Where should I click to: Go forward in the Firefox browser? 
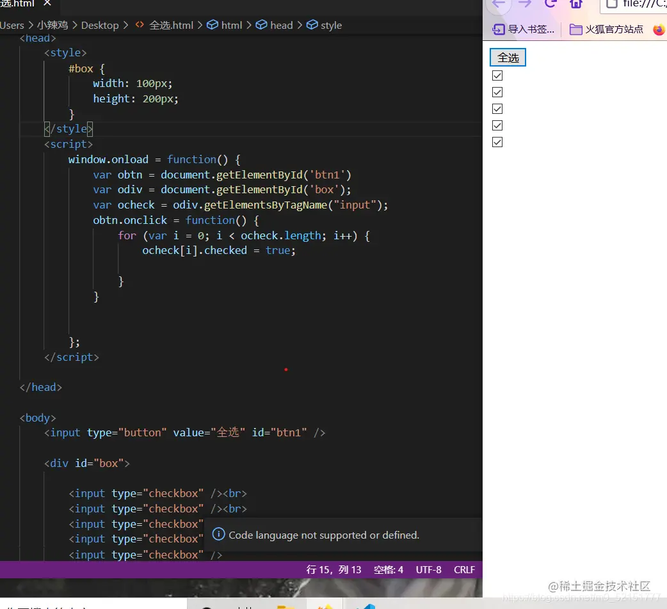click(x=525, y=4)
